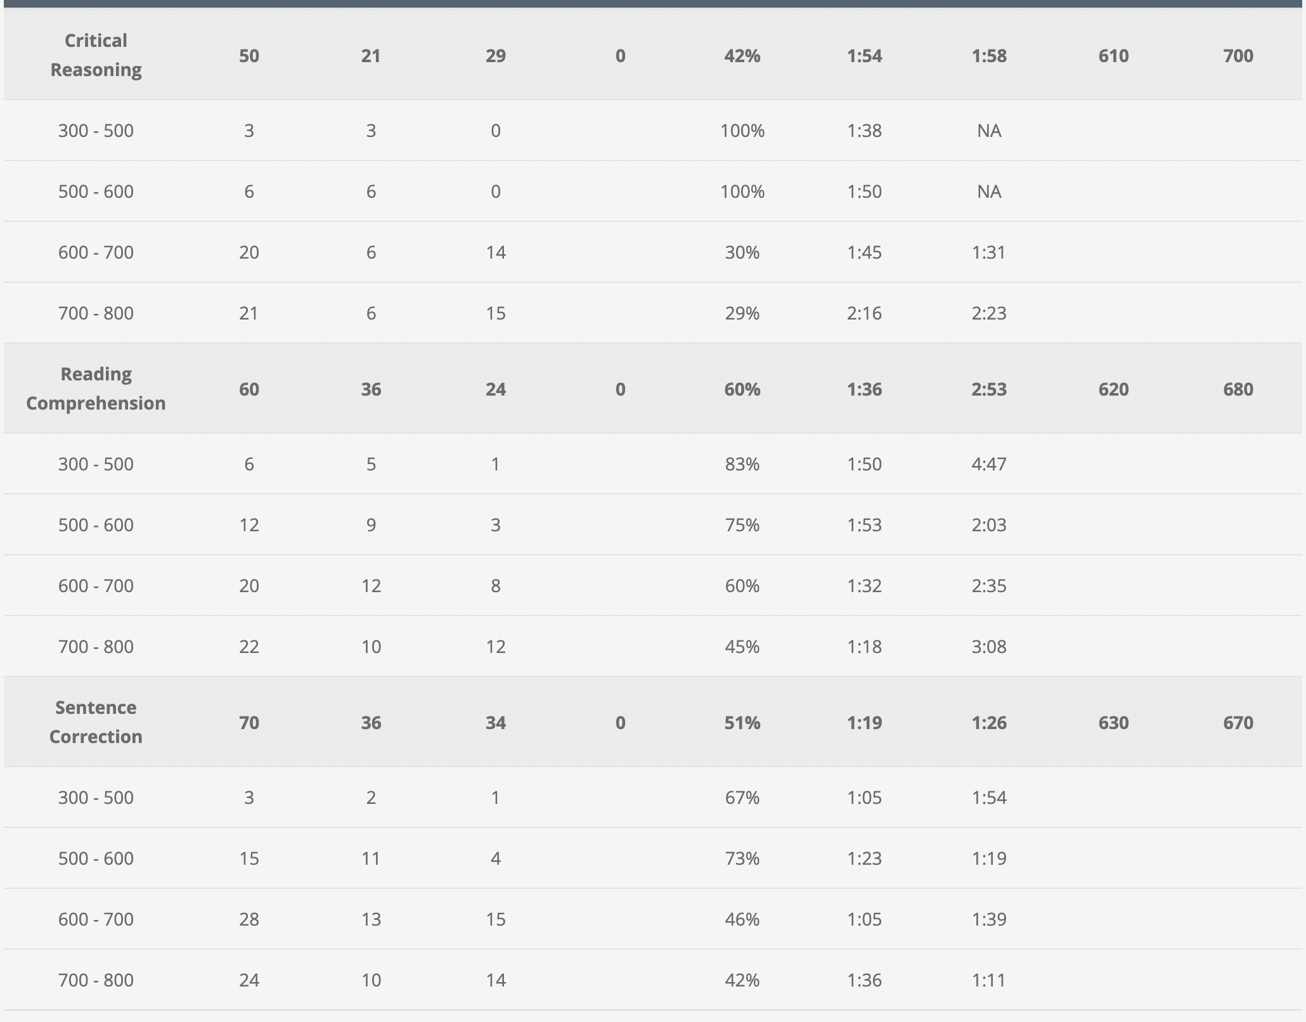This screenshot has height=1022, width=1306.
Task: Click the Reading Comprehension section label
Action: pyautogui.click(x=96, y=389)
